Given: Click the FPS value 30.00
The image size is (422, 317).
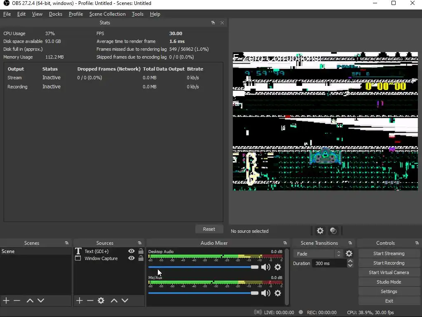Looking at the screenshot, I should [176, 33].
